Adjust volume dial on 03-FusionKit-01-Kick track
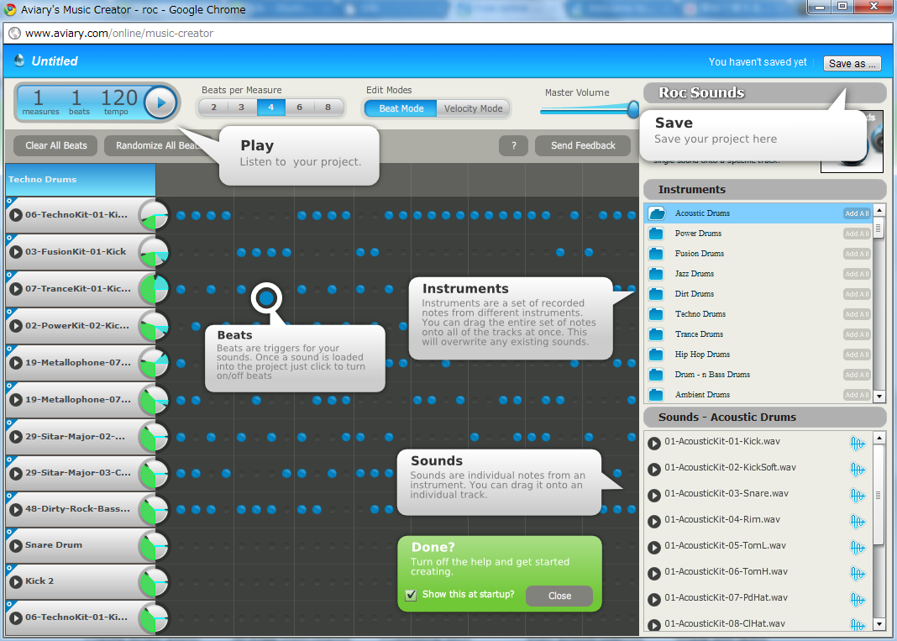 [x=154, y=253]
